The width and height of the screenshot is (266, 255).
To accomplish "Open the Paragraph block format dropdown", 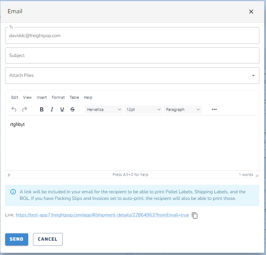I will (x=183, y=109).
